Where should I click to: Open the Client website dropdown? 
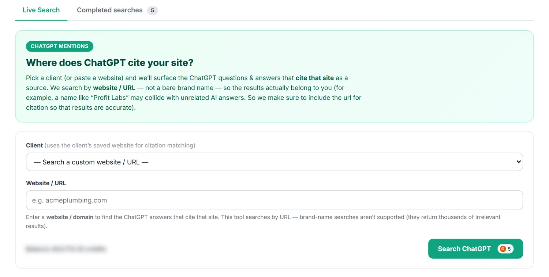point(274,162)
